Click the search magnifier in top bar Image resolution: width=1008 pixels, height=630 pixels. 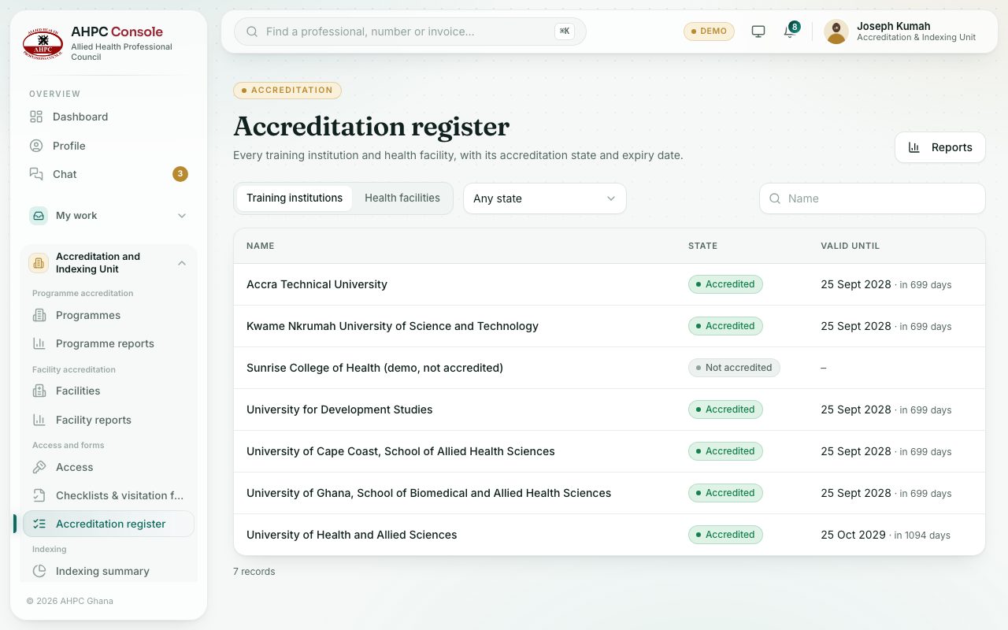tap(252, 31)
